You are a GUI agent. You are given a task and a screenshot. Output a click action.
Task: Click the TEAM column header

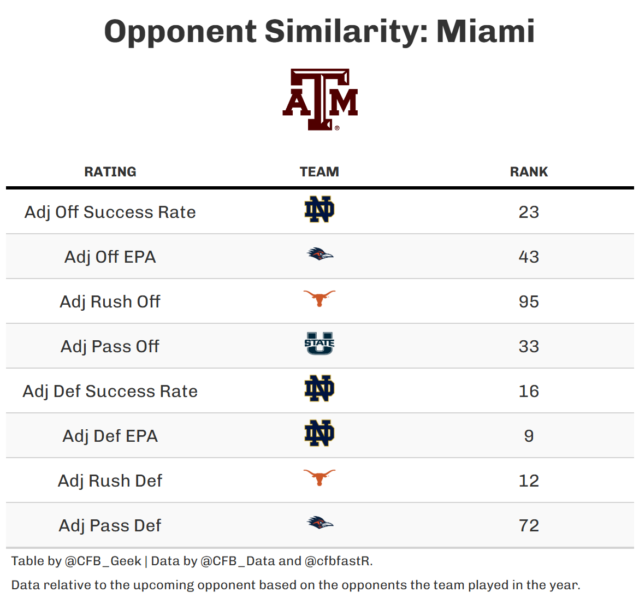tap(319, 172)
